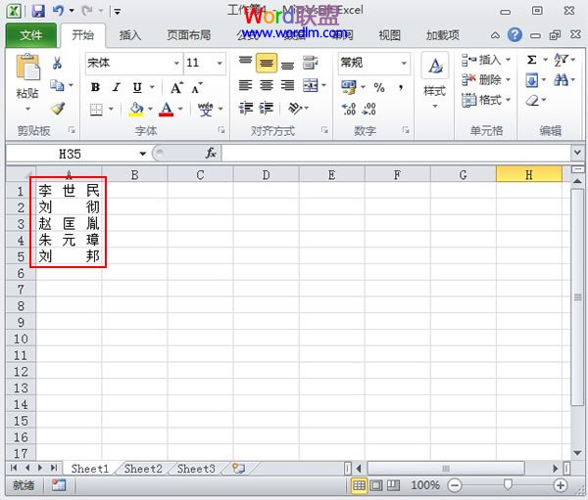Open the Font dialog launcher
Viewport: 588px width, 500px height.
click(x=221, y=130)
